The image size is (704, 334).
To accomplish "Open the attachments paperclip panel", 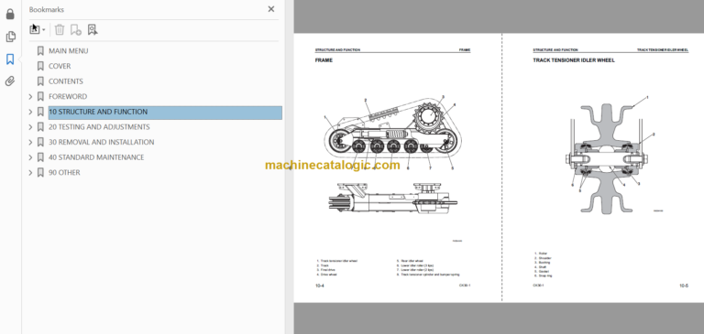I will coord(10,81).
